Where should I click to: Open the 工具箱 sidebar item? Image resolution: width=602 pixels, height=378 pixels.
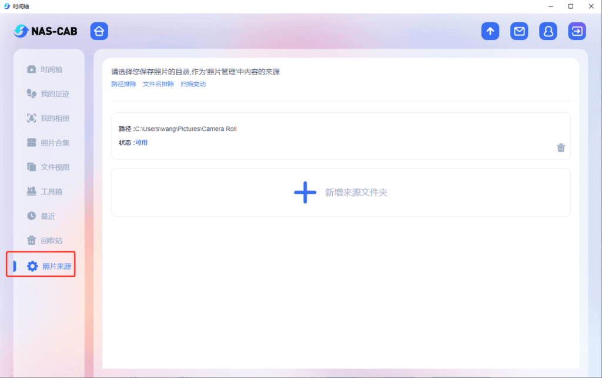pyautogui.click(x=45, y=191)
